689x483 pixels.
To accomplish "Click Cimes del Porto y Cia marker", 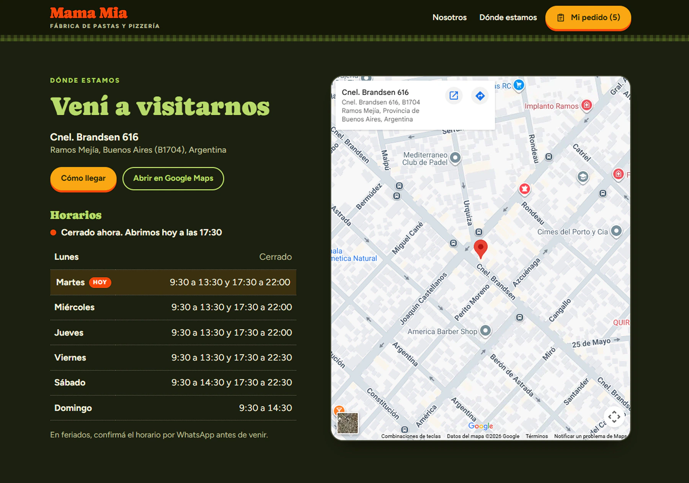I will point(616,231).
